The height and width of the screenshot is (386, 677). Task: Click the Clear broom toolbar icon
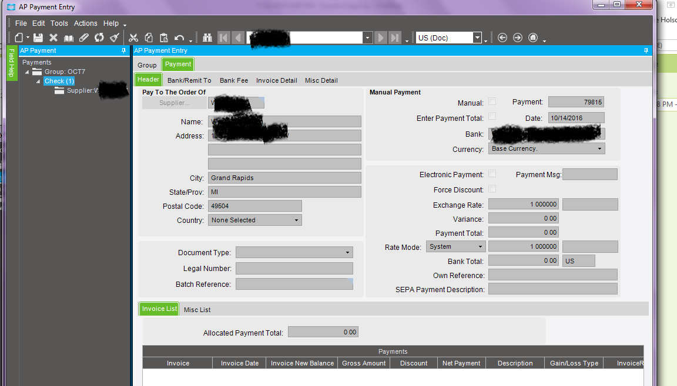click(115, 38)
